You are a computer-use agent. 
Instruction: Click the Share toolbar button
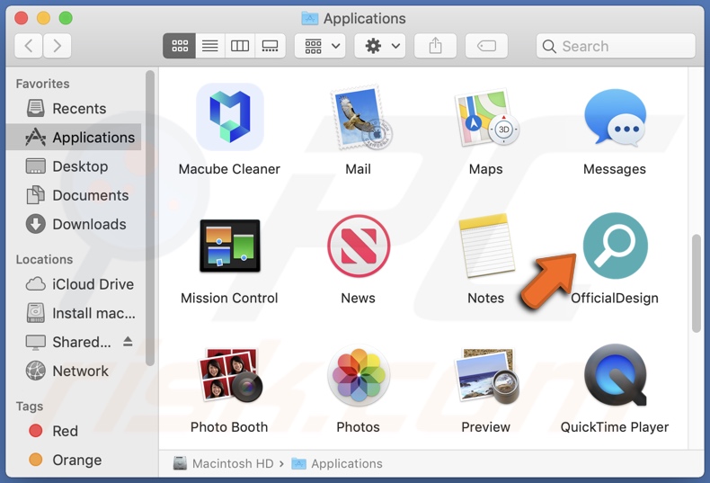click(x=435, y=46)
